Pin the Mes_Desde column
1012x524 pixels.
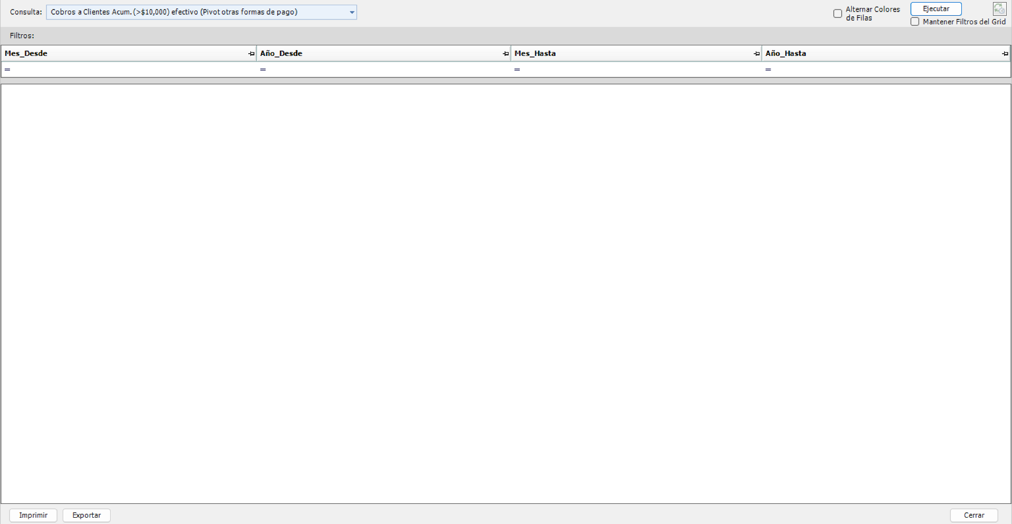[x=251, y=54]
